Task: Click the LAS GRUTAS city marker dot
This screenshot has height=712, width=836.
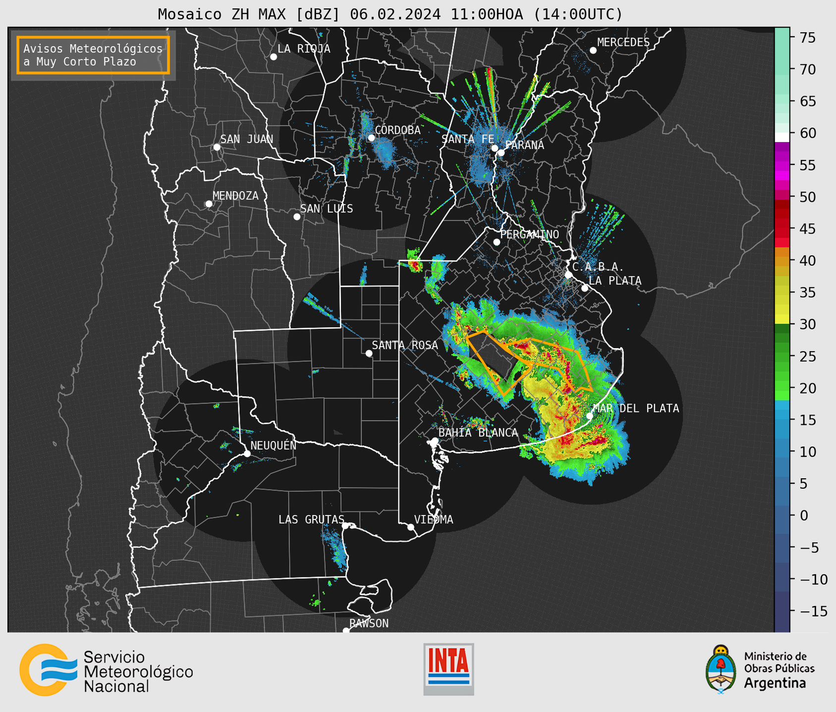Action: point(345,526)
